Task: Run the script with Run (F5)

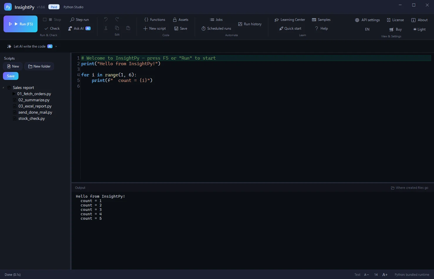Action: click(21, 24)
